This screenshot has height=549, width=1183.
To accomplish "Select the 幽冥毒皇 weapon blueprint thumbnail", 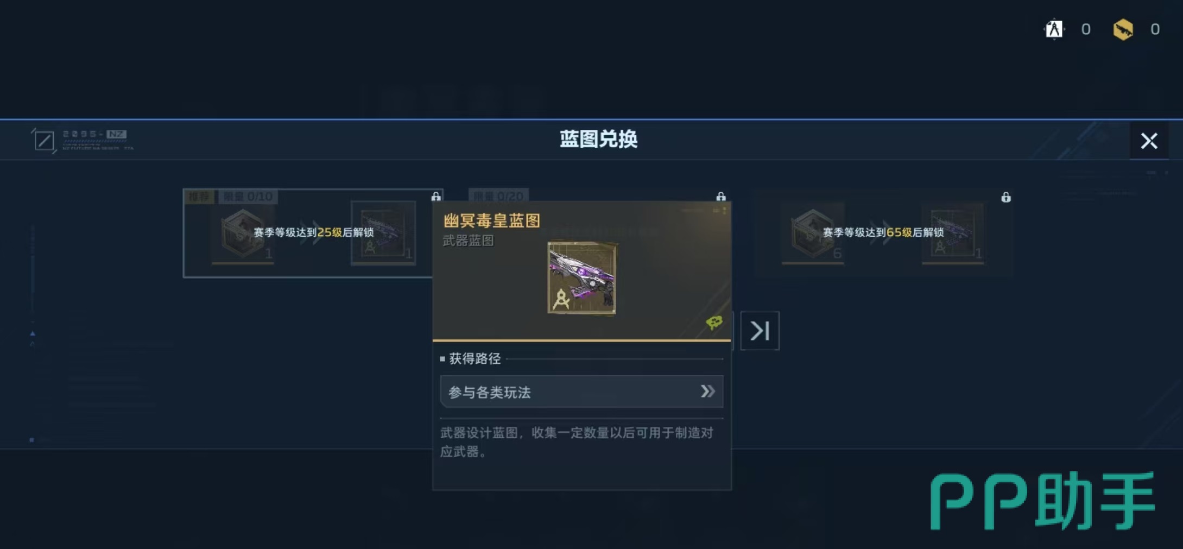I will pos(582,278).
